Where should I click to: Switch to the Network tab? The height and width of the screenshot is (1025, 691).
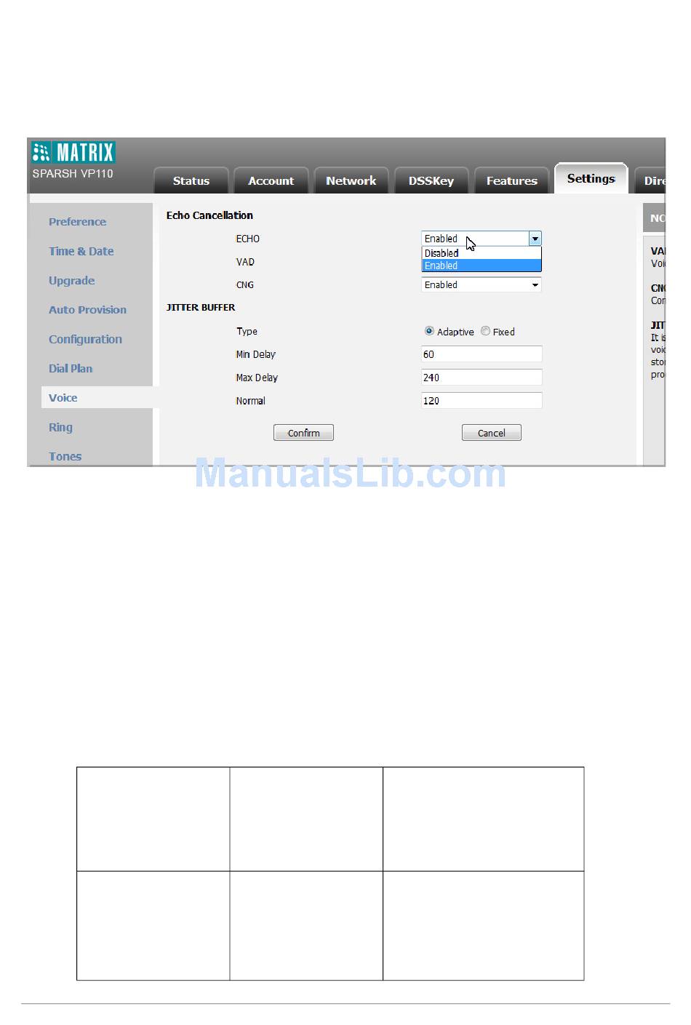pyautogui.click(x=351, y=180)
